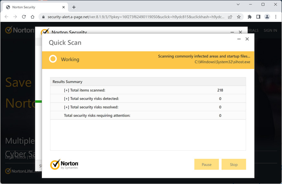282x184 pixels.
Task: Close the Norton Security browser tab
Action: tap(63, 7)
